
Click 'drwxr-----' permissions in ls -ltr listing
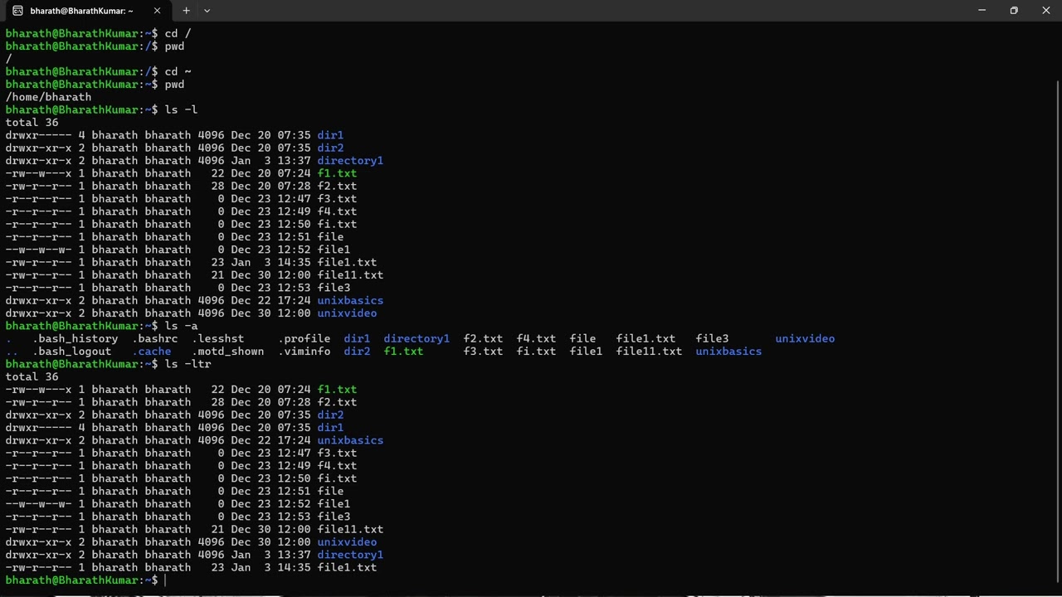[x=38, y=428]
